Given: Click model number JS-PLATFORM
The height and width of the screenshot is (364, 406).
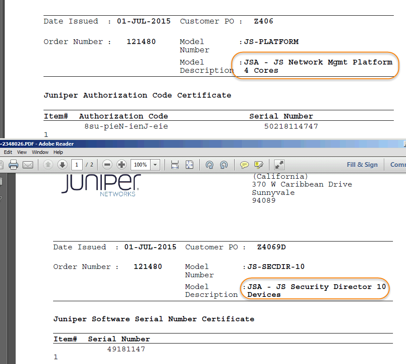Looking at the screenshot, I should (x=272, y=42).
